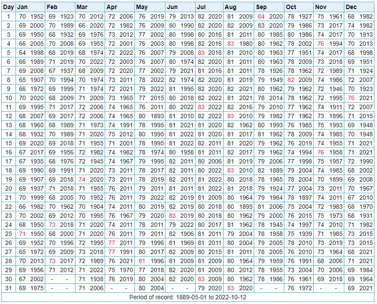Image resolution: width=377 pixels, height=304 pixels.
Task: Click the red 81 in May day 28
Action: tap(142, 261)
